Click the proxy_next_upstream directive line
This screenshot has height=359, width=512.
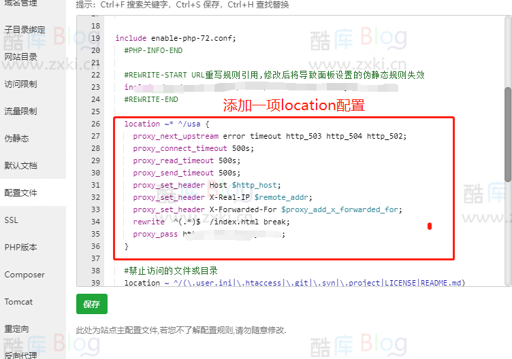[270, 136]
